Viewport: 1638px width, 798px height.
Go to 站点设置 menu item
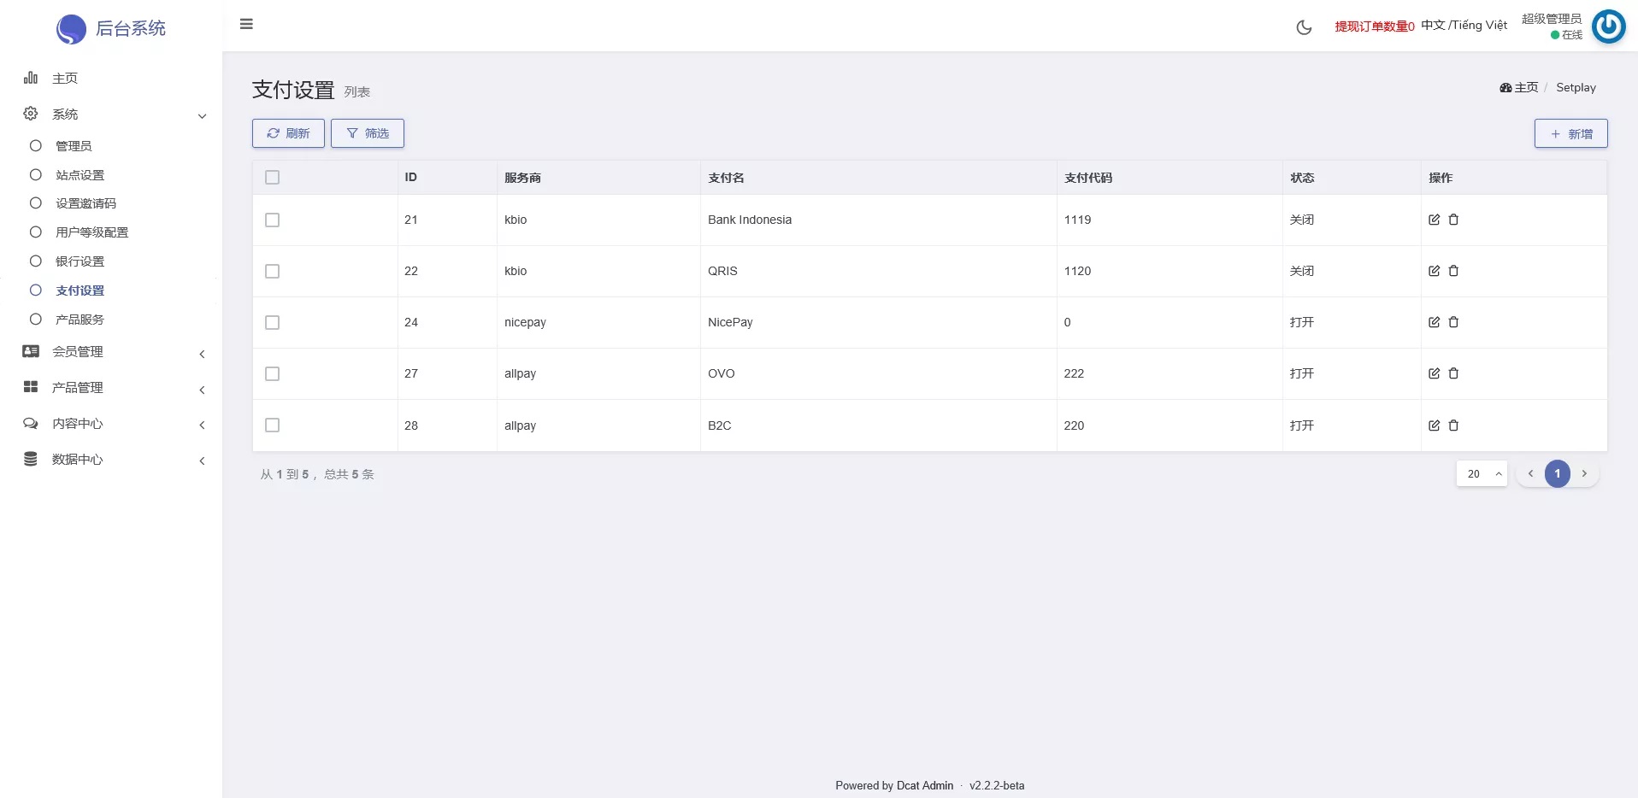[x=80, y=175]
